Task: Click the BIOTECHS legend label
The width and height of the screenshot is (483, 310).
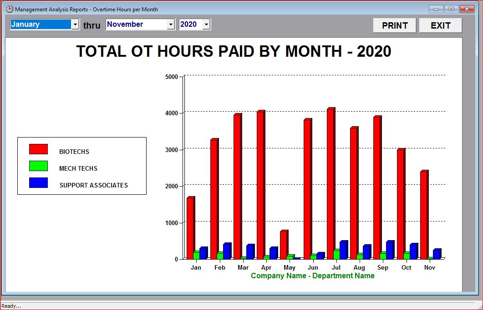Action: pyautogui.click(x=74, y=152)
